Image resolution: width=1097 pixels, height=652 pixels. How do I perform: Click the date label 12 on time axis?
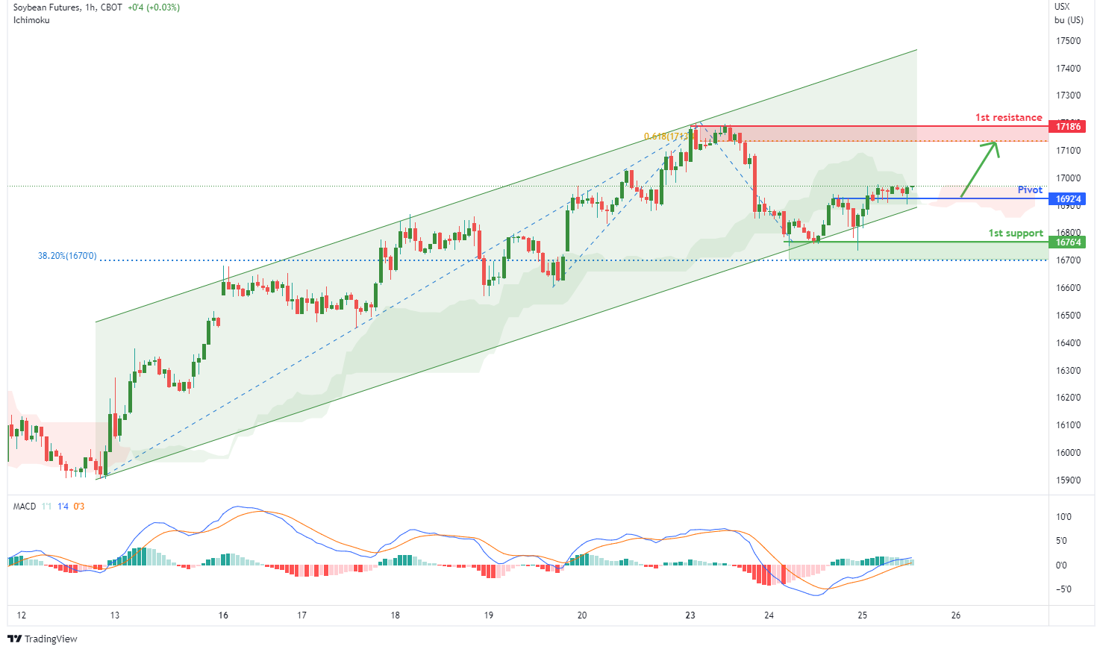tap(22, 615)
